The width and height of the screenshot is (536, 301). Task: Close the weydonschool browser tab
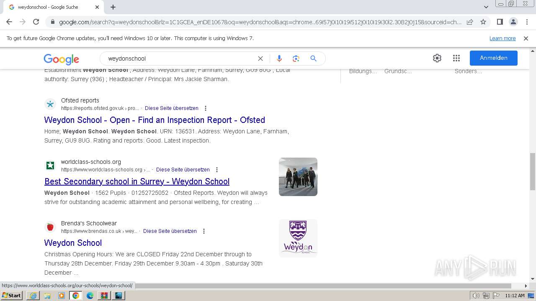(97, 7)
